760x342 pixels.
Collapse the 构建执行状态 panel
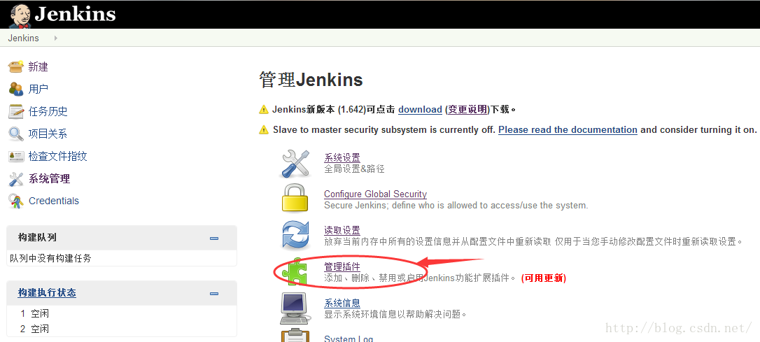[x=213, y=294]
